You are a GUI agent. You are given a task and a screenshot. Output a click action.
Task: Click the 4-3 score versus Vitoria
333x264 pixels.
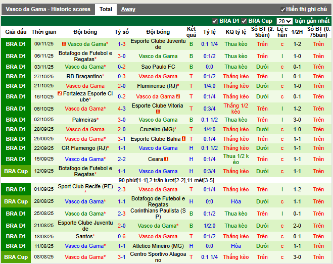pos(122,109)
